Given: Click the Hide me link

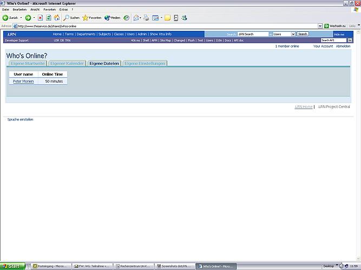Looking at the screenshot, I should [339, 34].
